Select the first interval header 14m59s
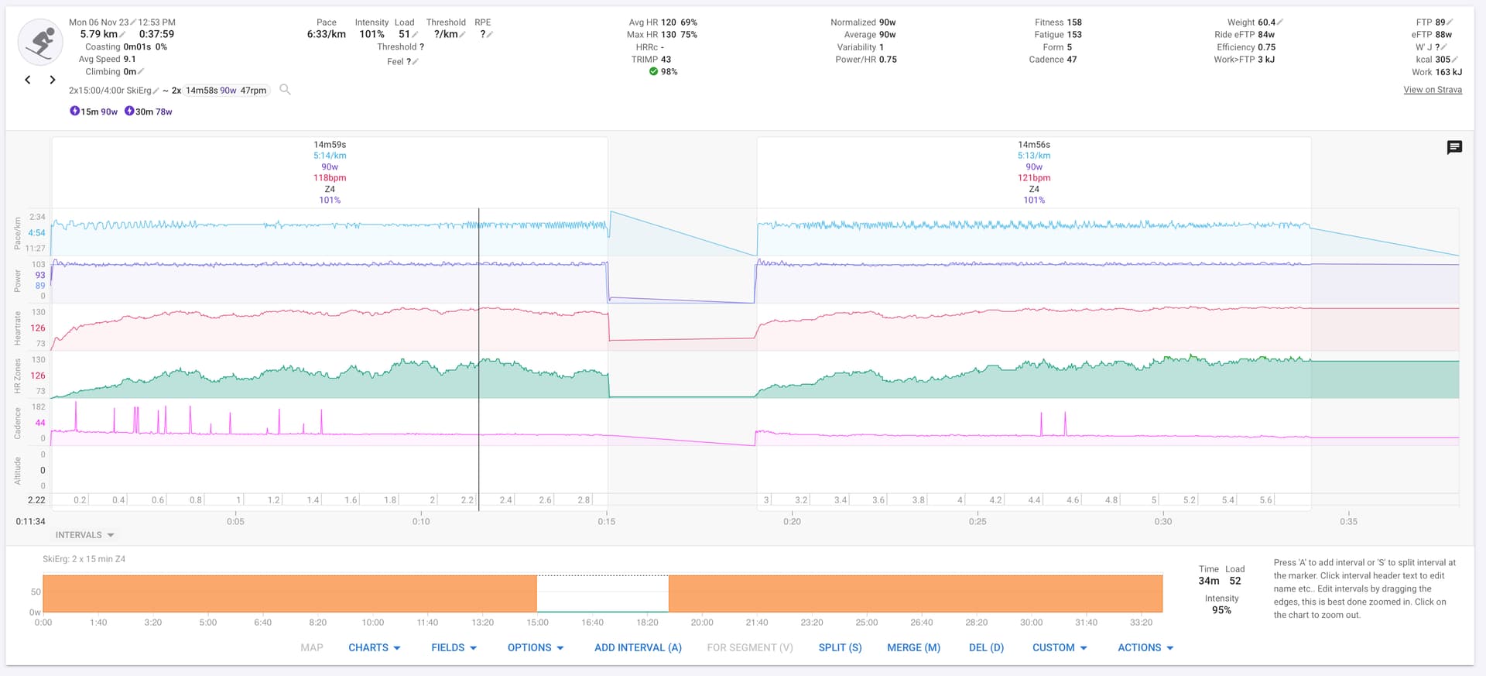 pyautogui.click(x=330, y=145)
